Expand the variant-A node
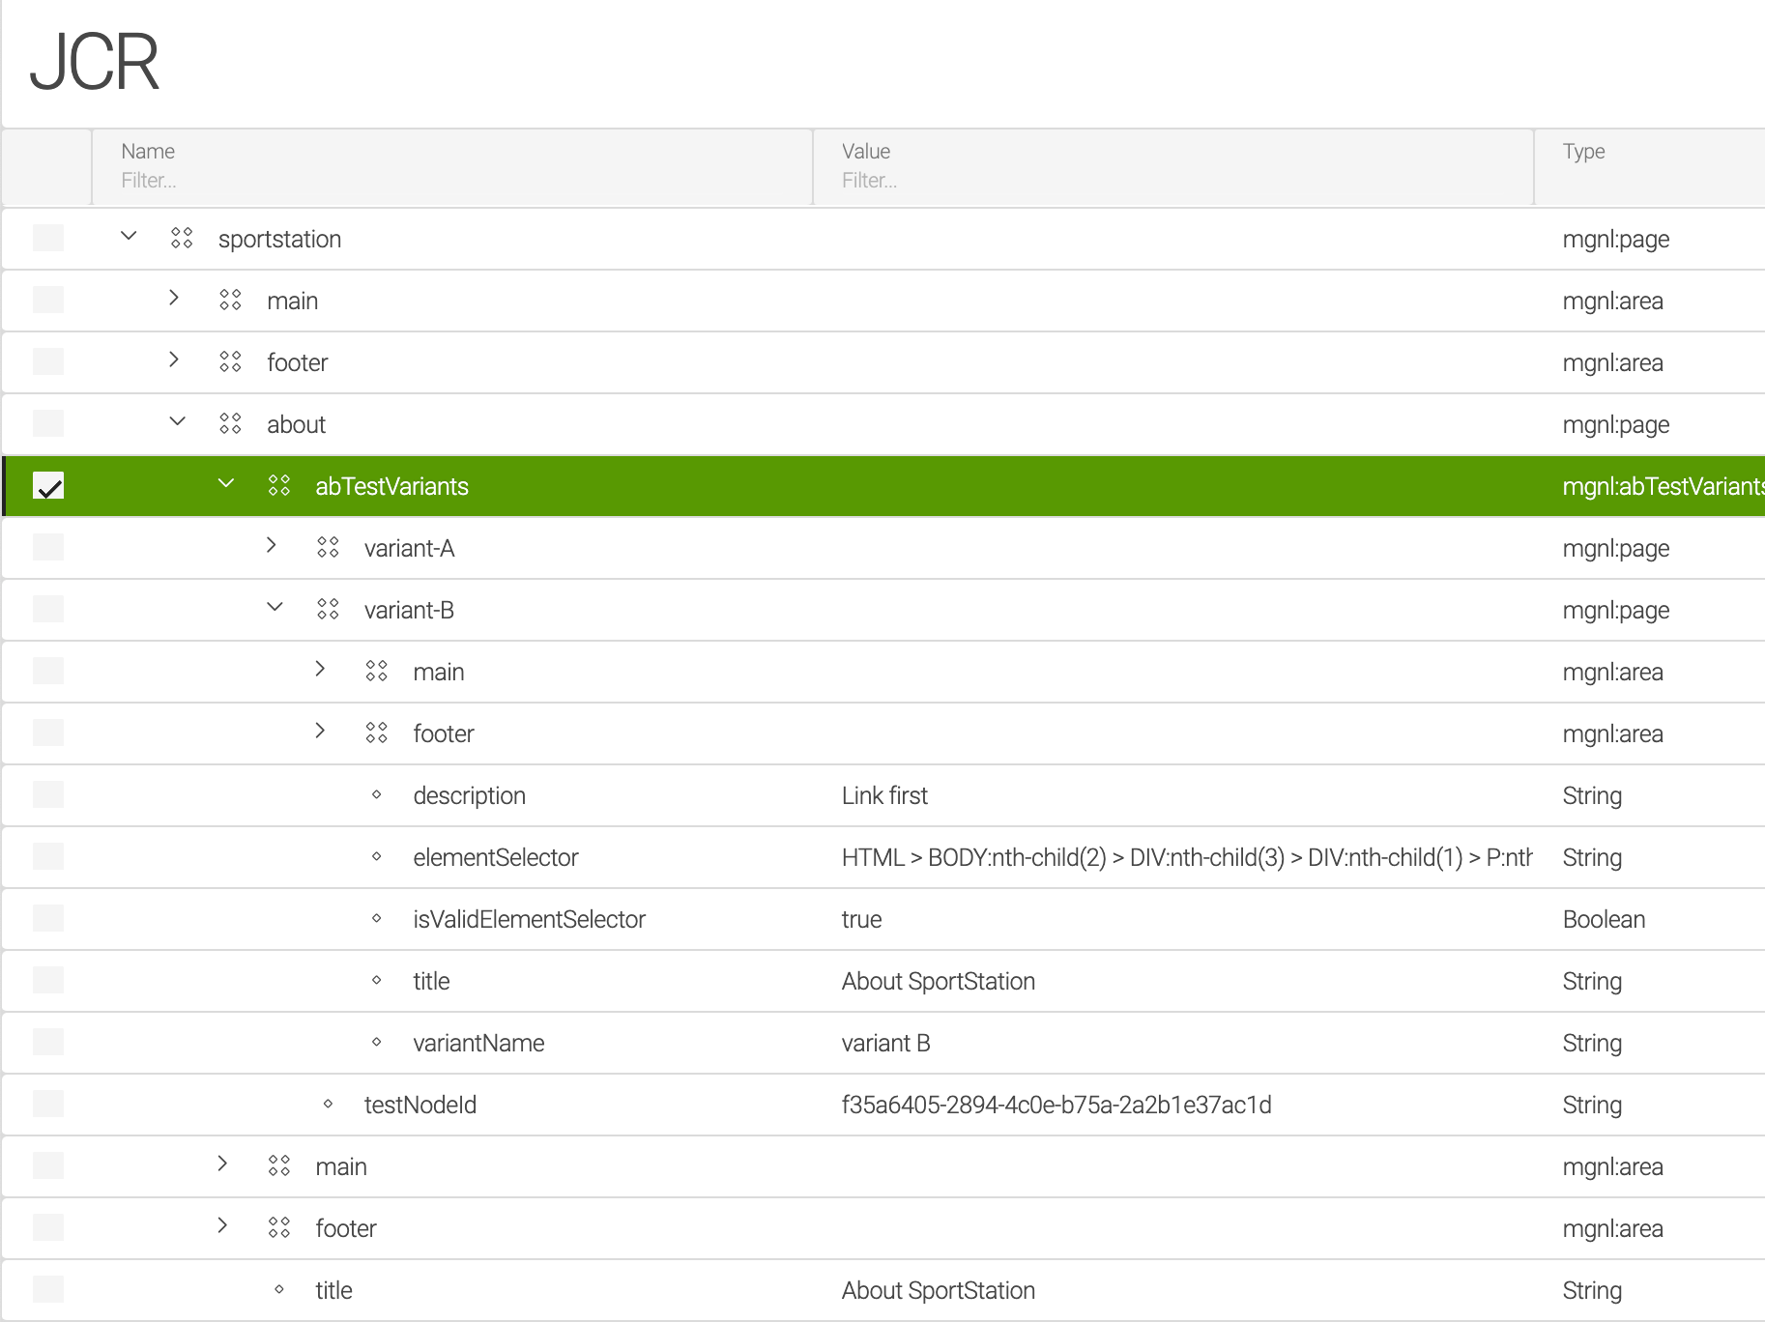1765x1322 pixels. [x=272, y=546]
